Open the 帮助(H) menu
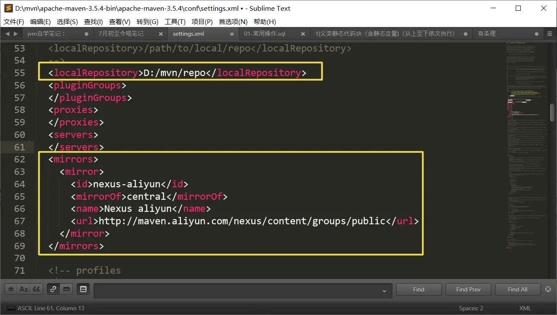The width and height of the screenshot is (557, 315). [x=265, y=22]
